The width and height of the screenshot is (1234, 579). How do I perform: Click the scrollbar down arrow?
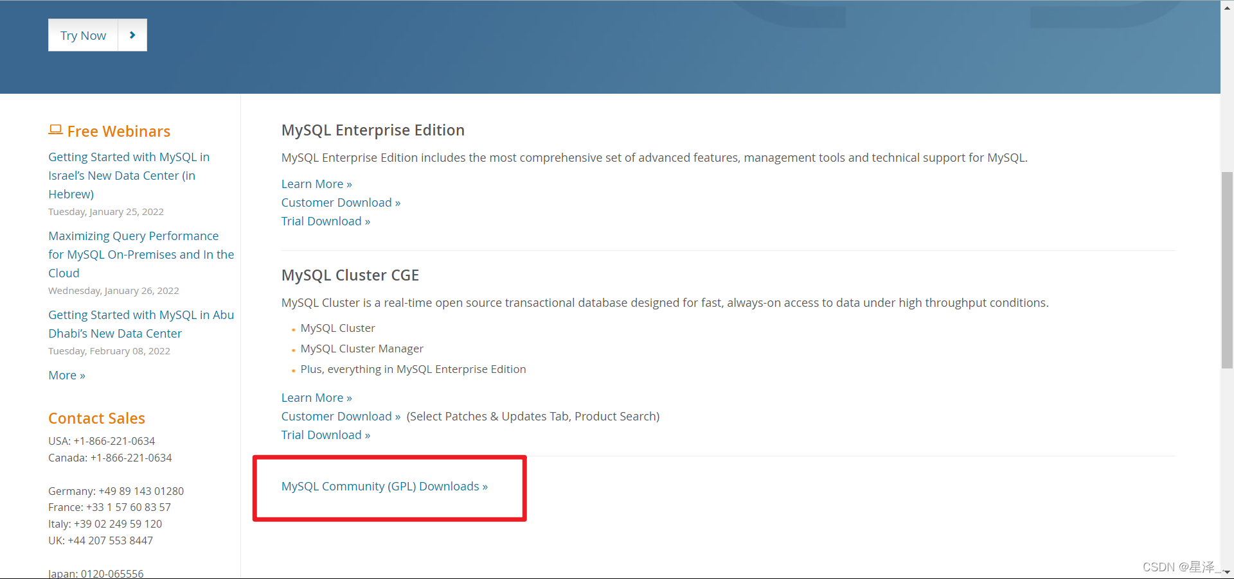pos(1227,572)
